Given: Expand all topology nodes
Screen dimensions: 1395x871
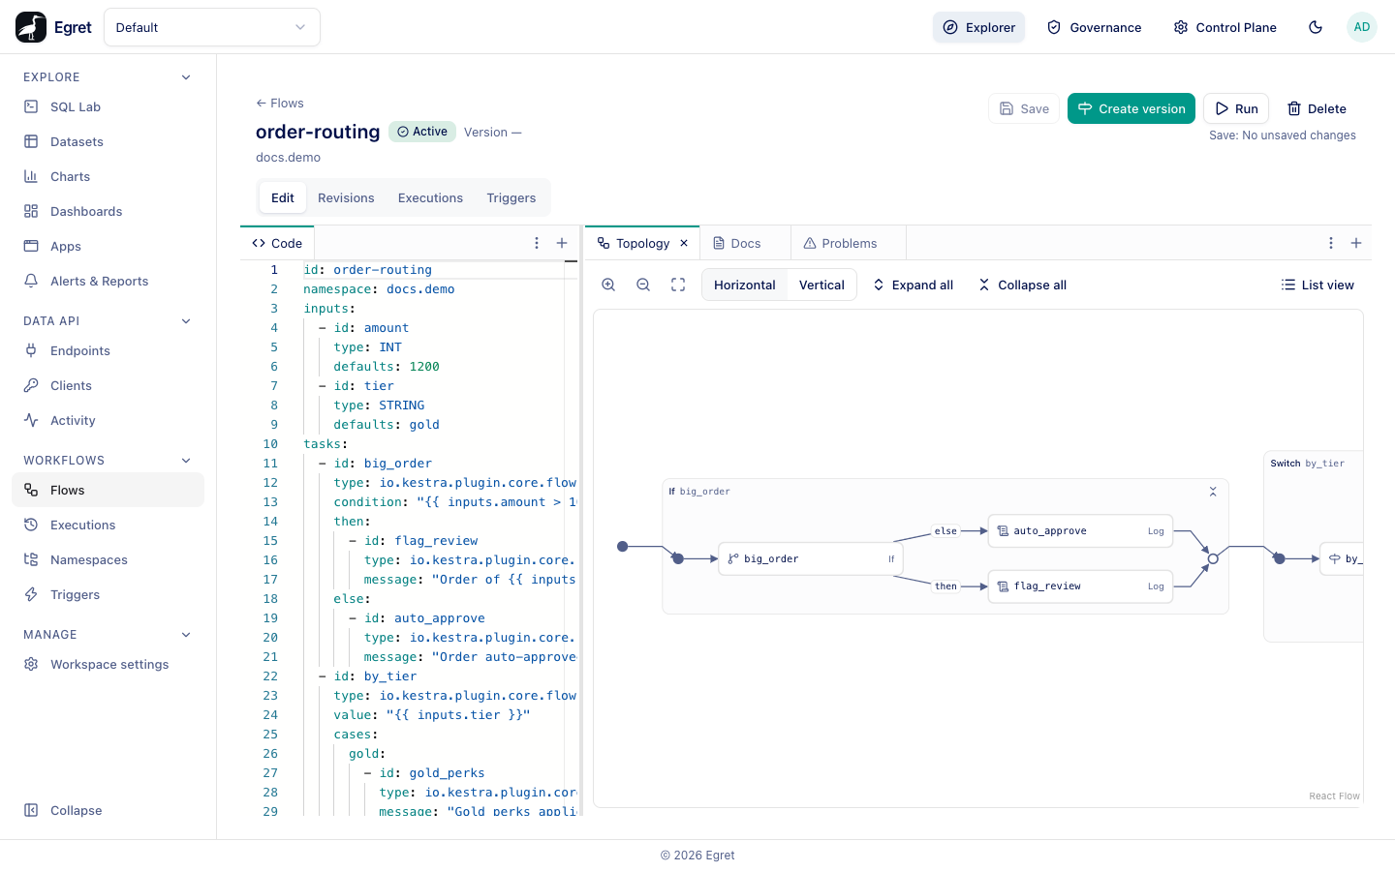Looking at the screenshot, I should [913, 285].
